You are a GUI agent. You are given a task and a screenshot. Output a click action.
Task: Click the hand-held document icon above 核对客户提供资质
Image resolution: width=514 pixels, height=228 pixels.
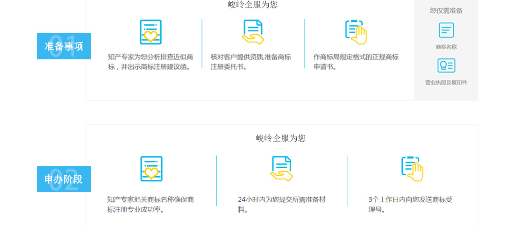253,32
